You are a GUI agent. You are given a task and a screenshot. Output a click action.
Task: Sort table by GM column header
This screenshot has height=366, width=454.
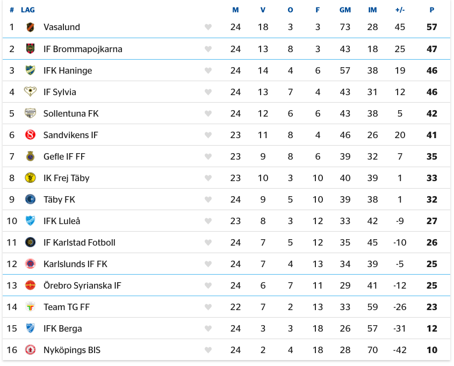(x=345, y=10)
